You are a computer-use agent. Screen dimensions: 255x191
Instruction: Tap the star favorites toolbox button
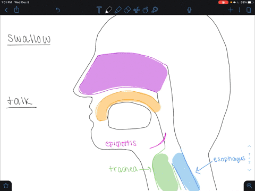6,186
